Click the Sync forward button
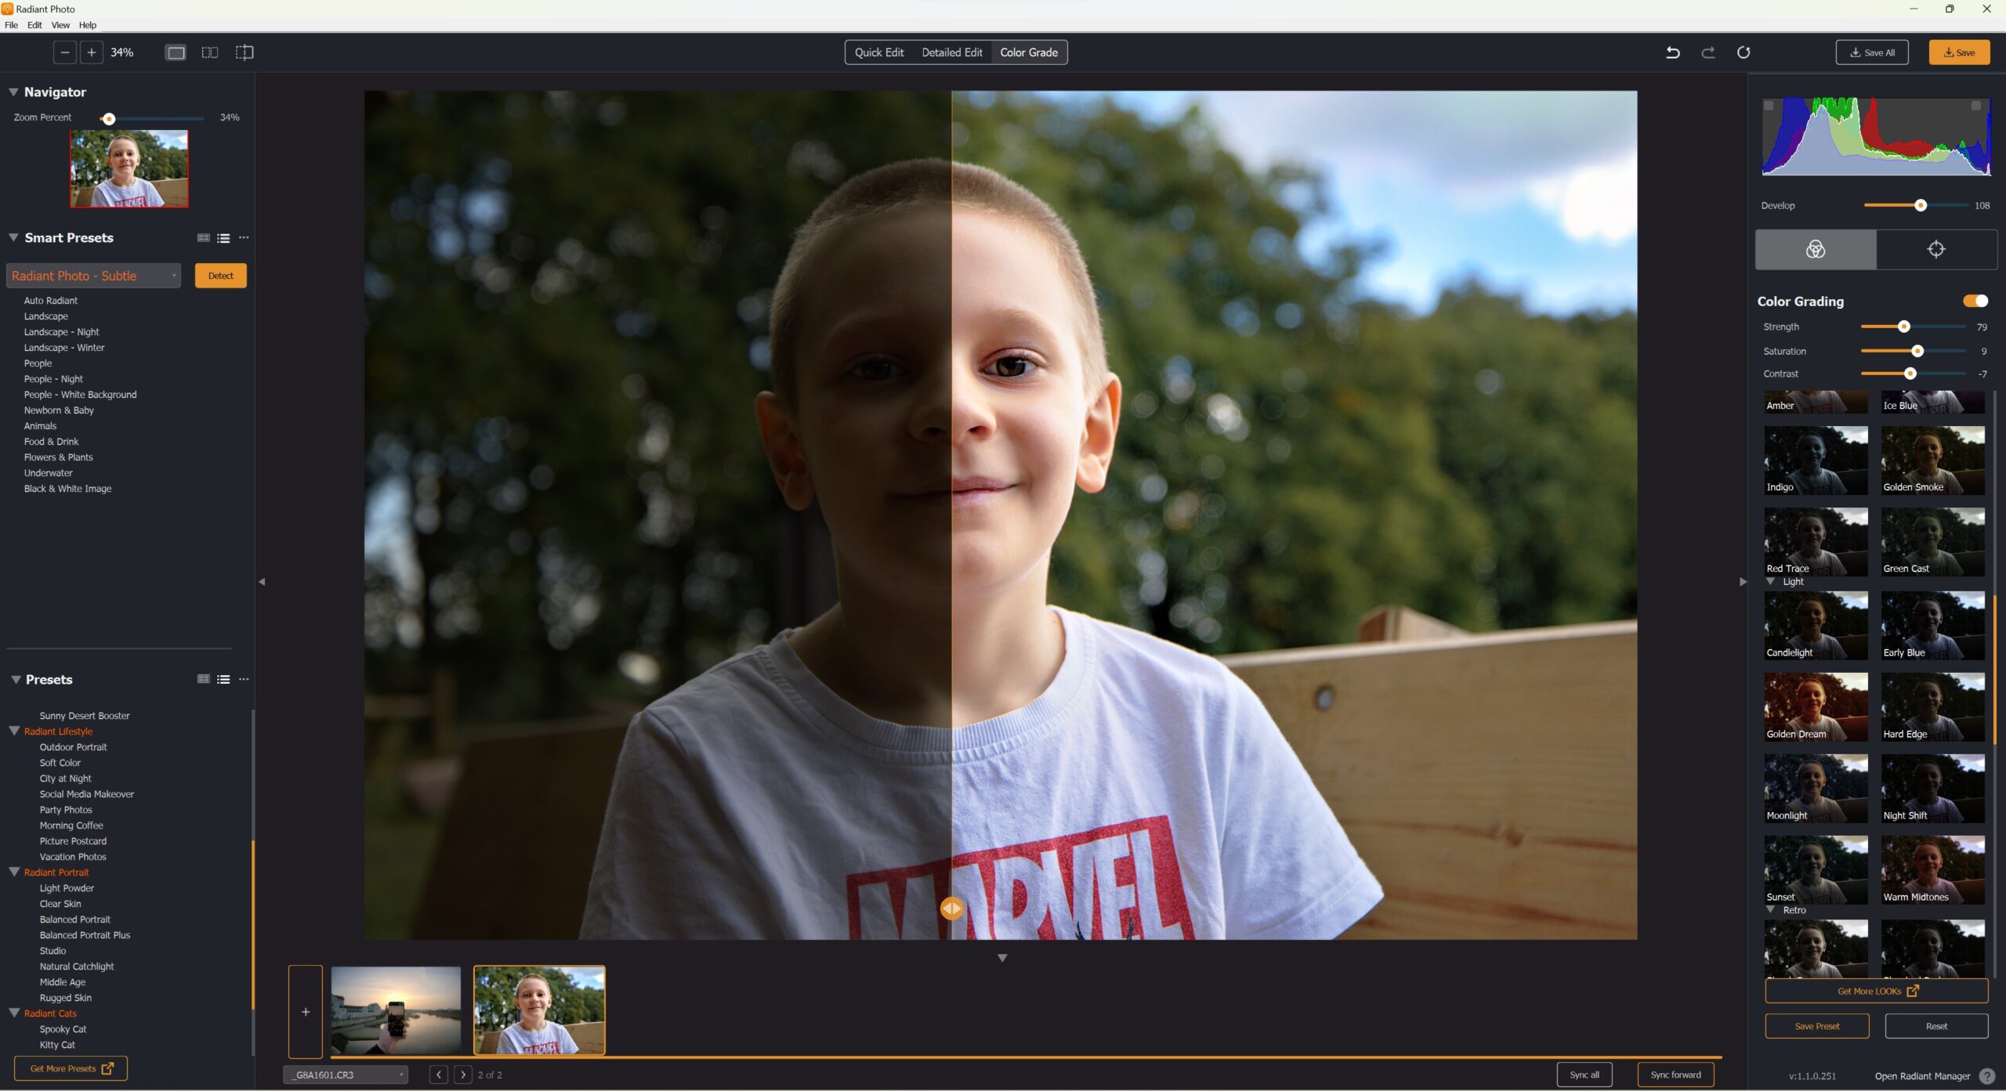Image resolution: width=2006 pixels, height=1091 pixels. click(1675, 1075)
